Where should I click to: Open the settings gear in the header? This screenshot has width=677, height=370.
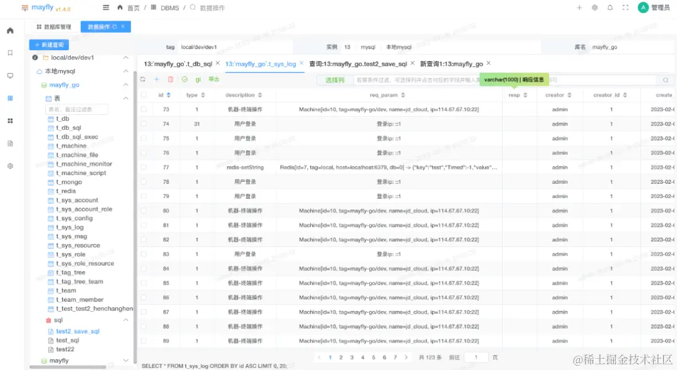click(594, 8)
